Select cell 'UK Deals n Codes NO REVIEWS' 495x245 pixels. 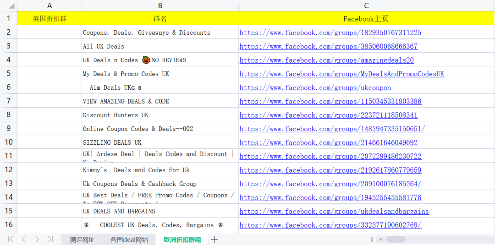coord(160,60)
